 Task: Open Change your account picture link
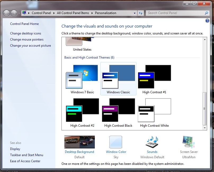click(x=30, y=46)
